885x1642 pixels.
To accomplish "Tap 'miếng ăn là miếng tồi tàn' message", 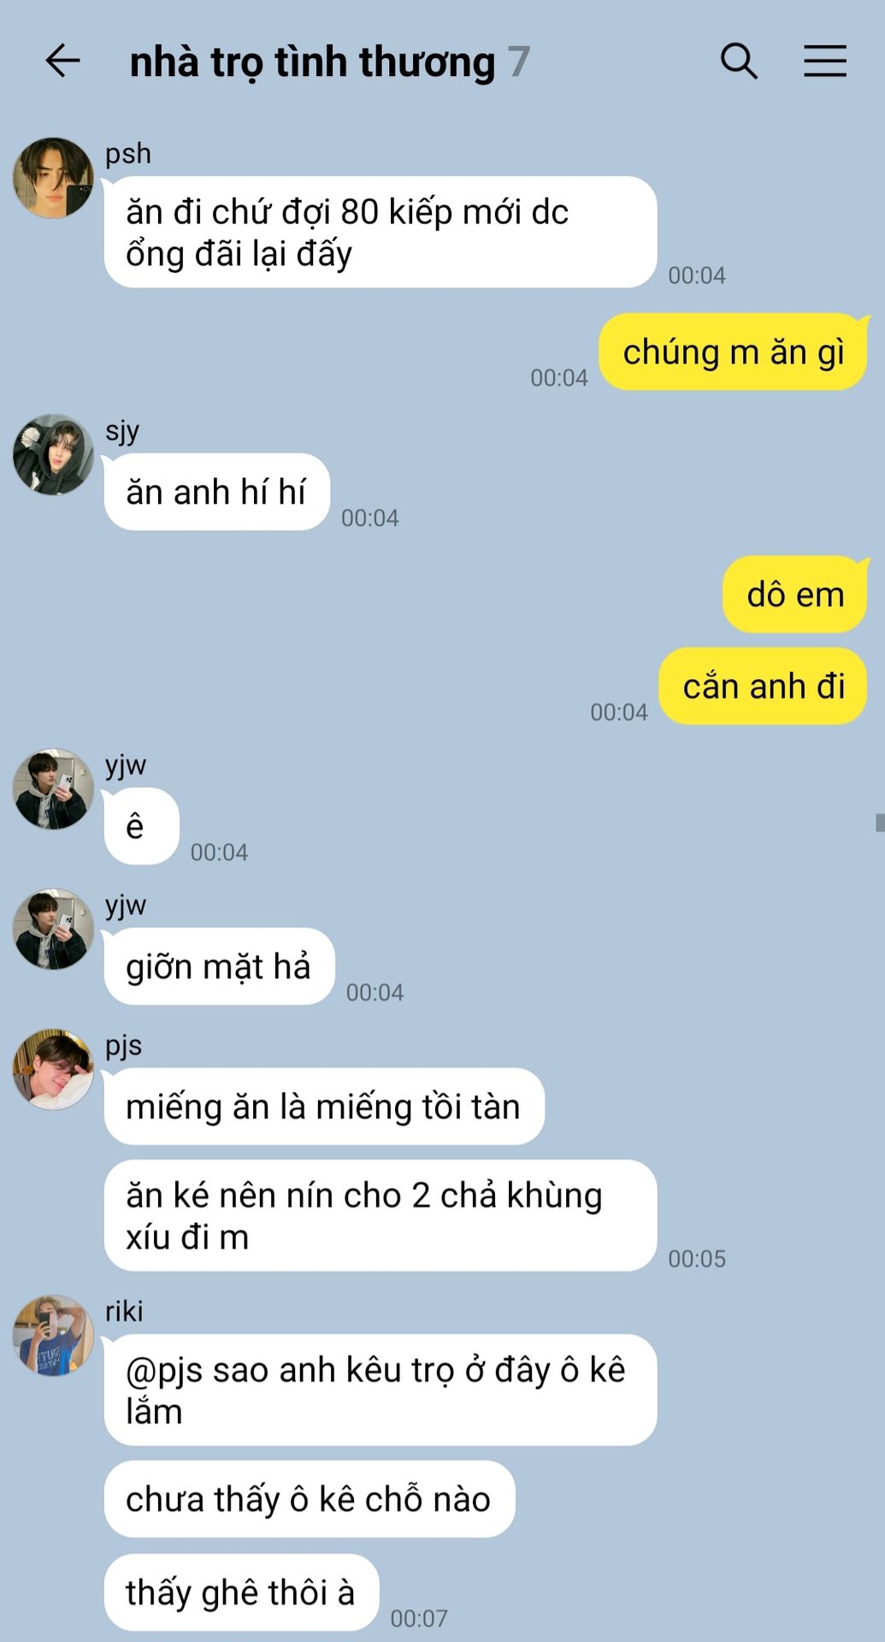I will pyautogui.click(x=324, y=1107).
